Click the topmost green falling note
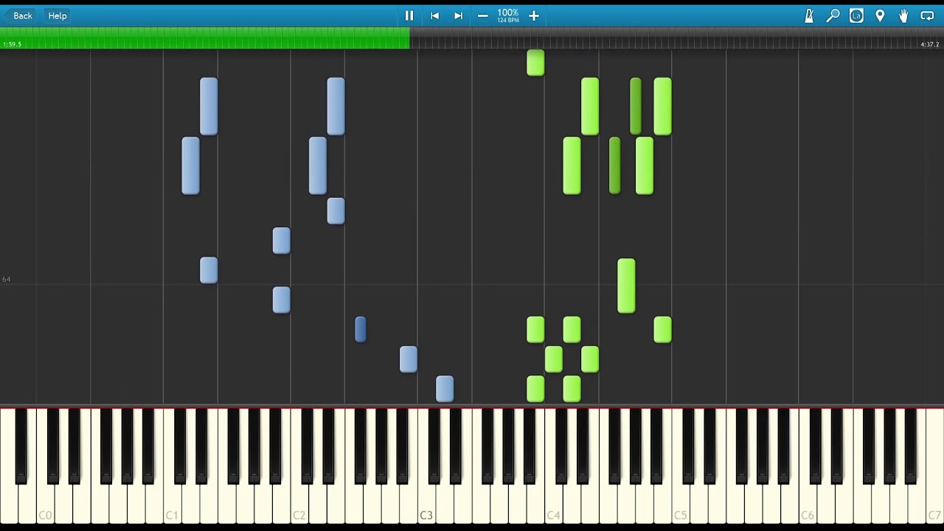 [x=535, y=63]
